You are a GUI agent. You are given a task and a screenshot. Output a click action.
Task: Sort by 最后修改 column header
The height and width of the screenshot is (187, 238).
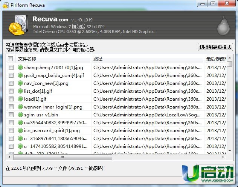pos(215,59)
